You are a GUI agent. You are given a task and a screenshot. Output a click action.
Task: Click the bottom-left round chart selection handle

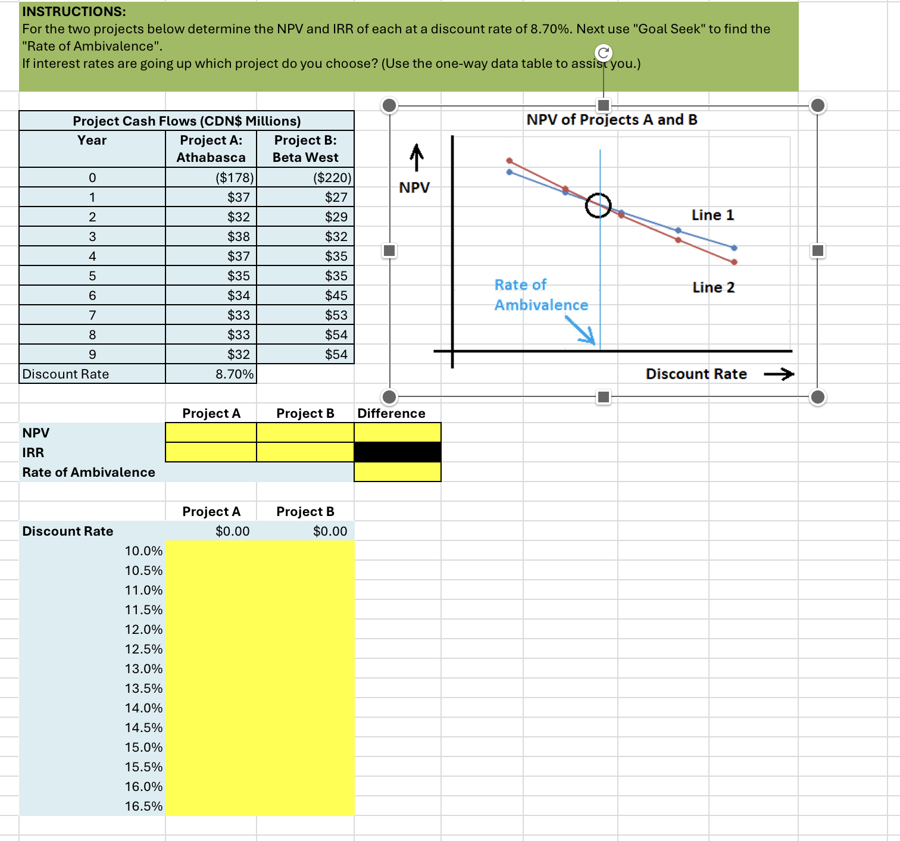(390, 396)
